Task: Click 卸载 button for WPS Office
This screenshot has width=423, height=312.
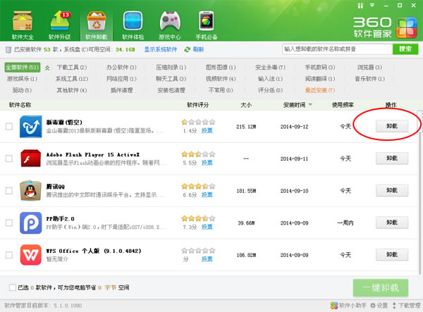Action: pyautogui.click(x=392, y=255)
